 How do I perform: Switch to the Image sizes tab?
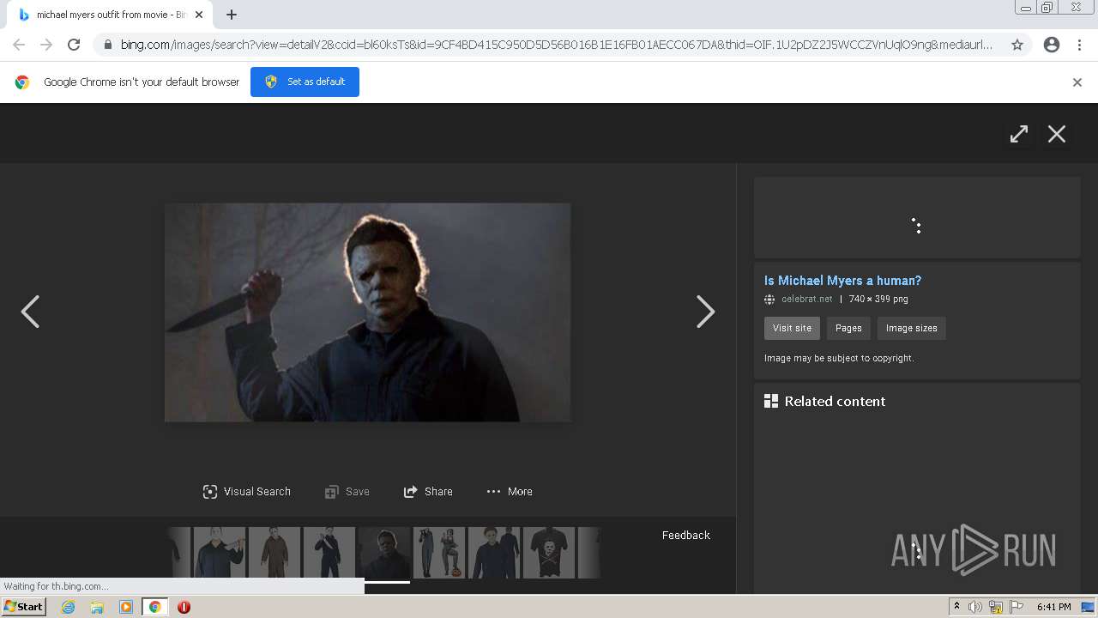911,328
